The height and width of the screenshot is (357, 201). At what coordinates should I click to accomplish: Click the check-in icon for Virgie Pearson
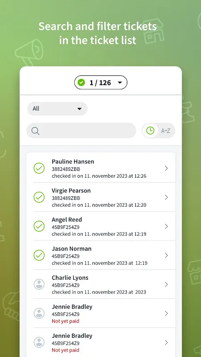pos(39,197)
